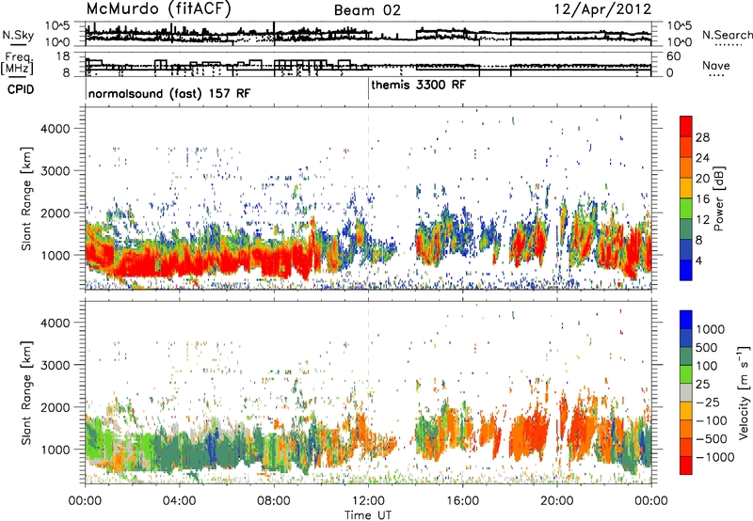753x521 pixels.
Task: Click the date "12/Apr/2012"
Action: pyautogui.click(x=602, y=9)
